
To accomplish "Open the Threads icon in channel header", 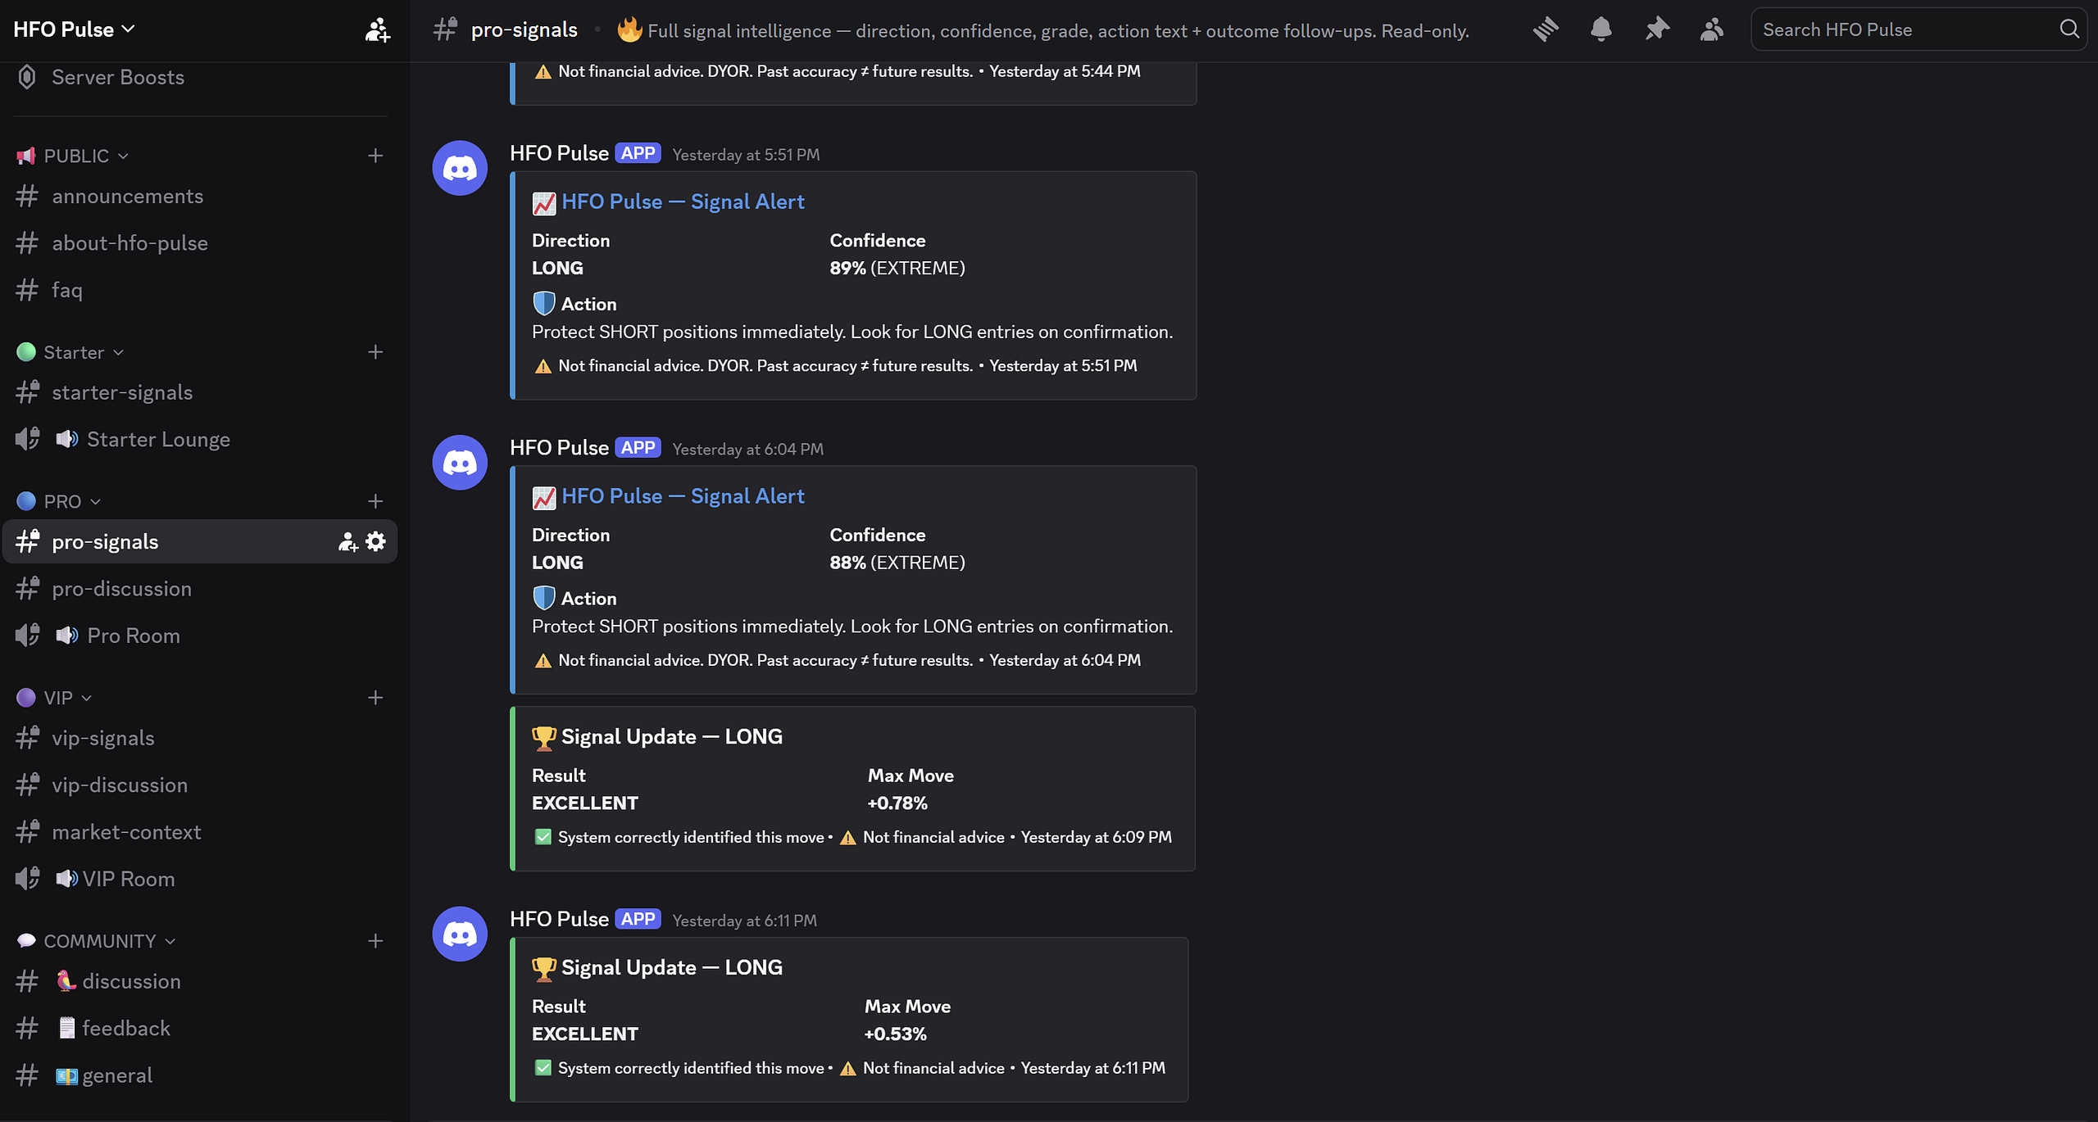I will 1546,29.
